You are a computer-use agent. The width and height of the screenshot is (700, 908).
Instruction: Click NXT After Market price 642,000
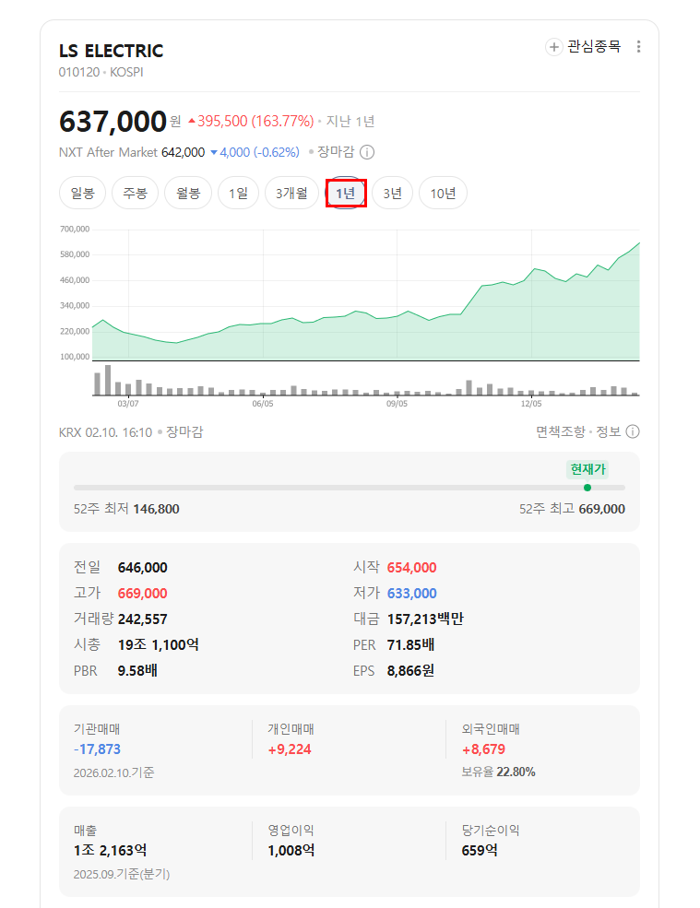coord(184,152)
